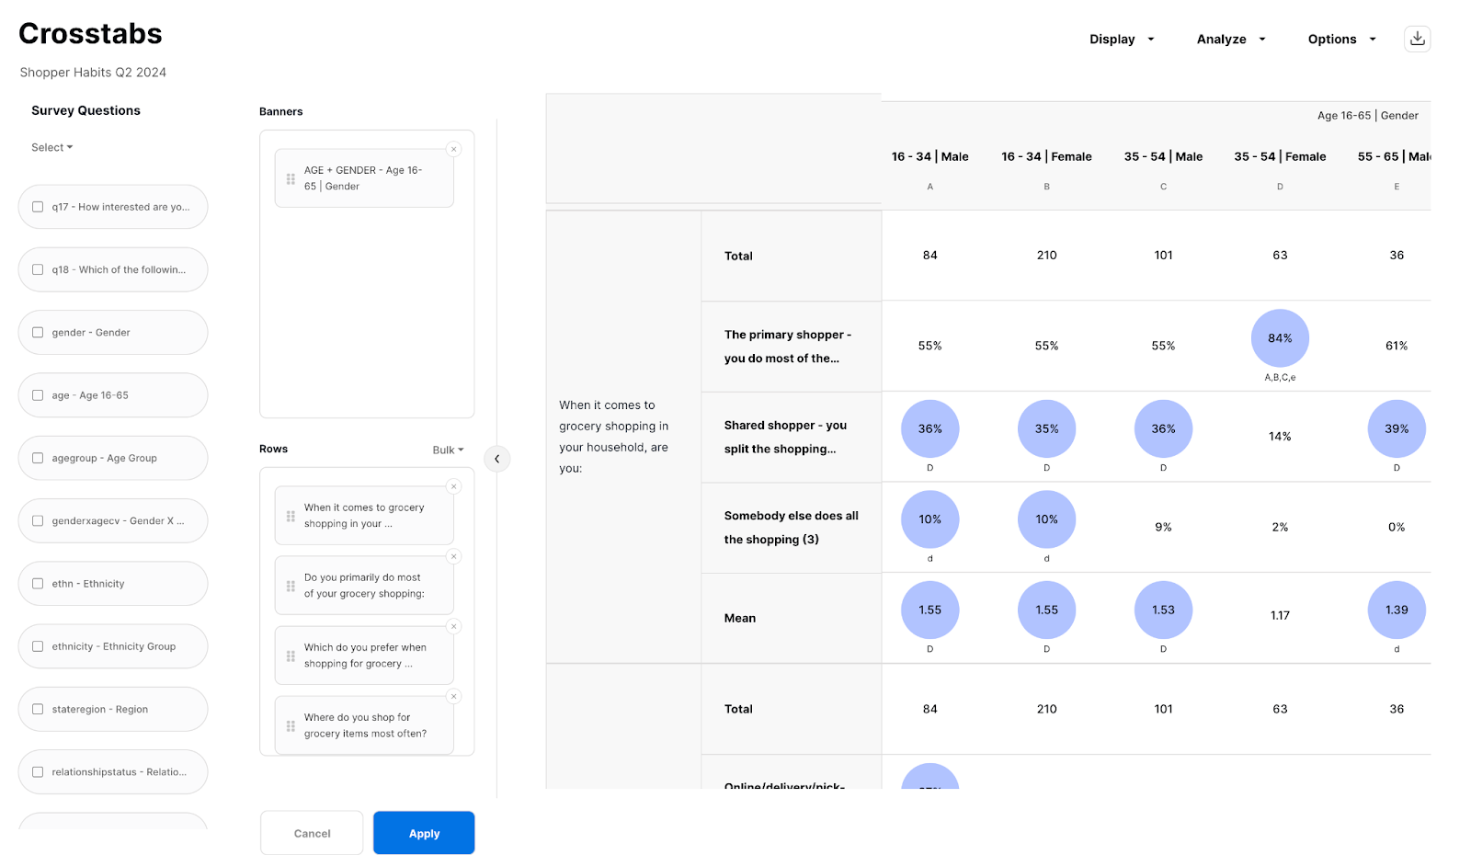Image resolution: width=1471 pixels, height=855 pixels.
Task: Click the Cancel button
Action: 312,833
